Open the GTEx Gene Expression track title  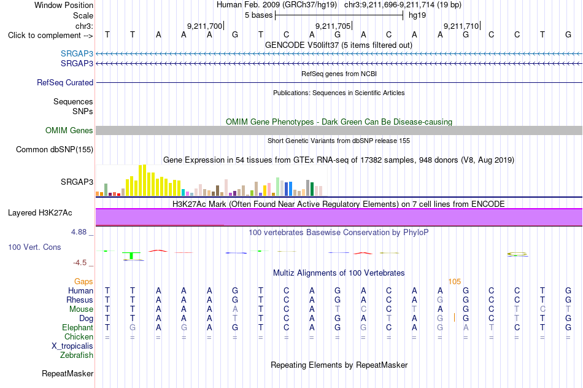tap(339, 160)
